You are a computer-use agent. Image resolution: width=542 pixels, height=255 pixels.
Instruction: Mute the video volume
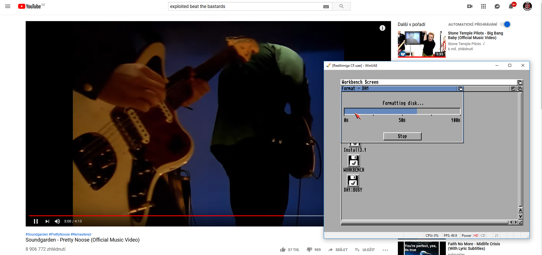point(57,221)
